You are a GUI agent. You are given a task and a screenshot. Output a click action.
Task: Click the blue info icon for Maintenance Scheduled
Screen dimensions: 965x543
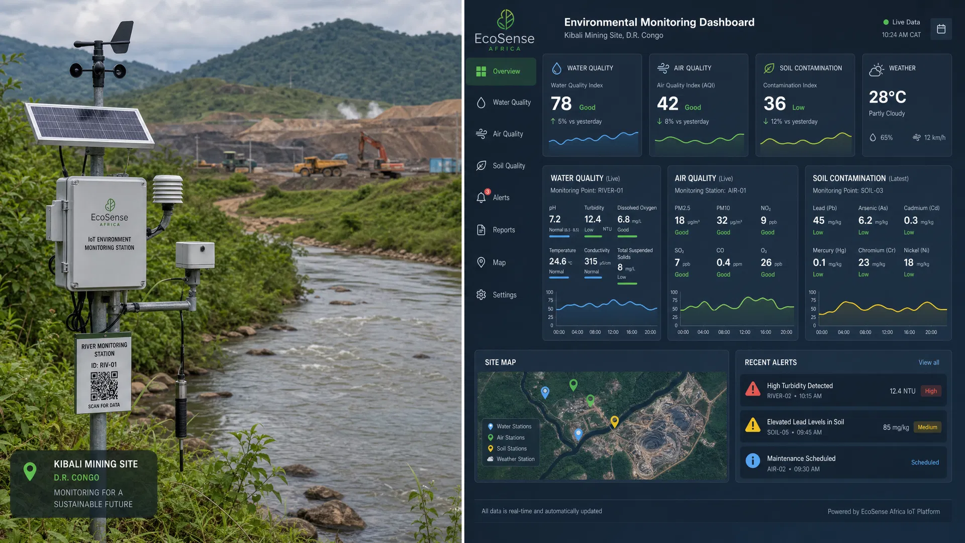coord(752,461)
